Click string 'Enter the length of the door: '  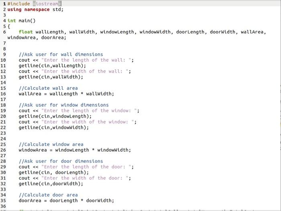tap(86, 167)
